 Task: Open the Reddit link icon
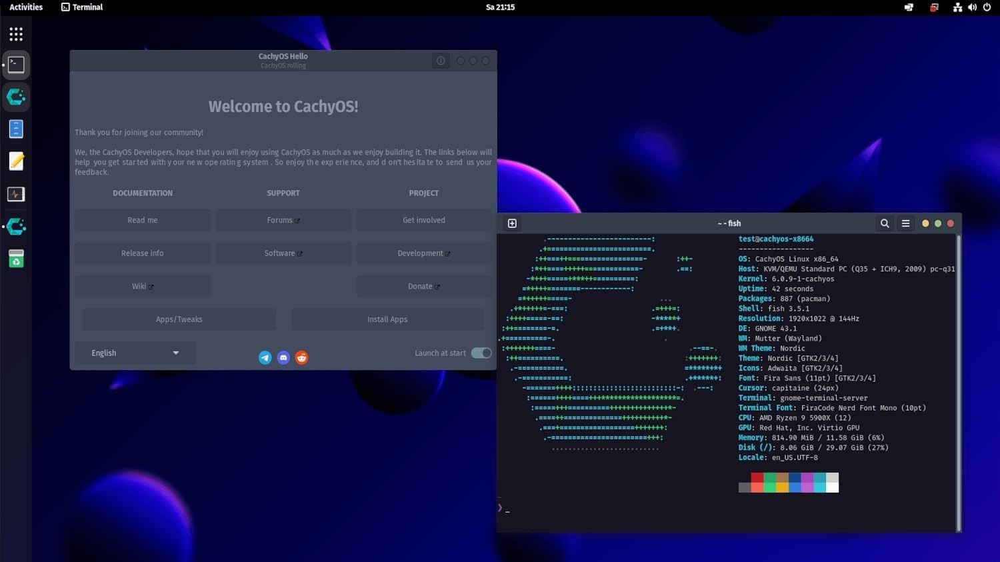click(x=301, y=358)
